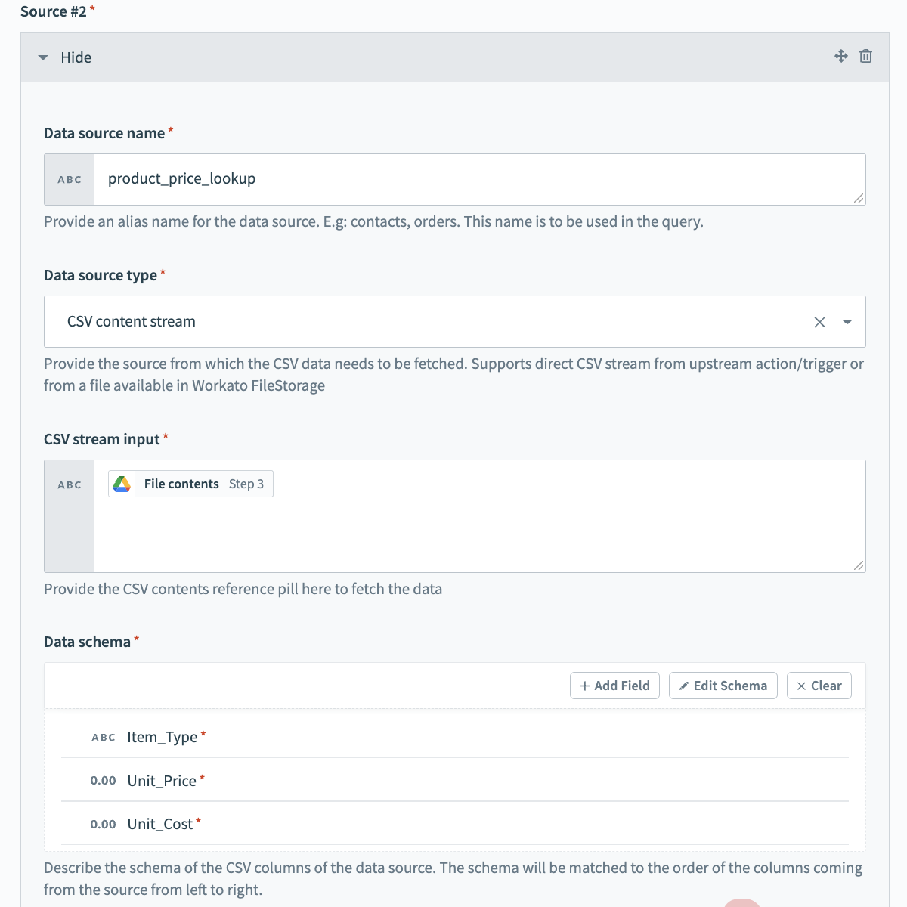Click the Google Drive icon in the File contents pill
This screenshot has width=907, height=907.
(122, 484)
